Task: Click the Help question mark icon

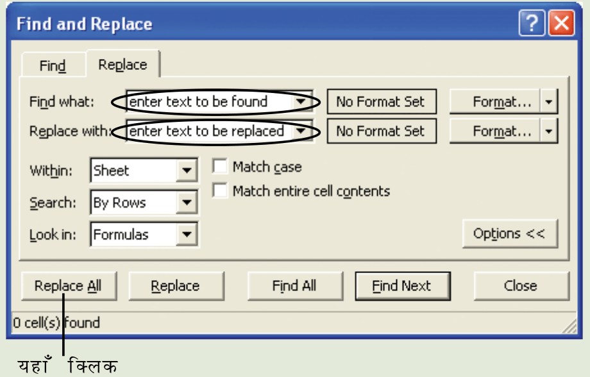Action: tap(531, 23)
